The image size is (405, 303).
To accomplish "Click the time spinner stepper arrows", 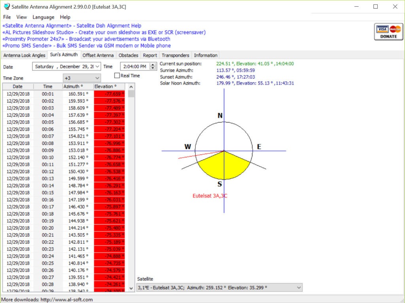I will (153, 66).
